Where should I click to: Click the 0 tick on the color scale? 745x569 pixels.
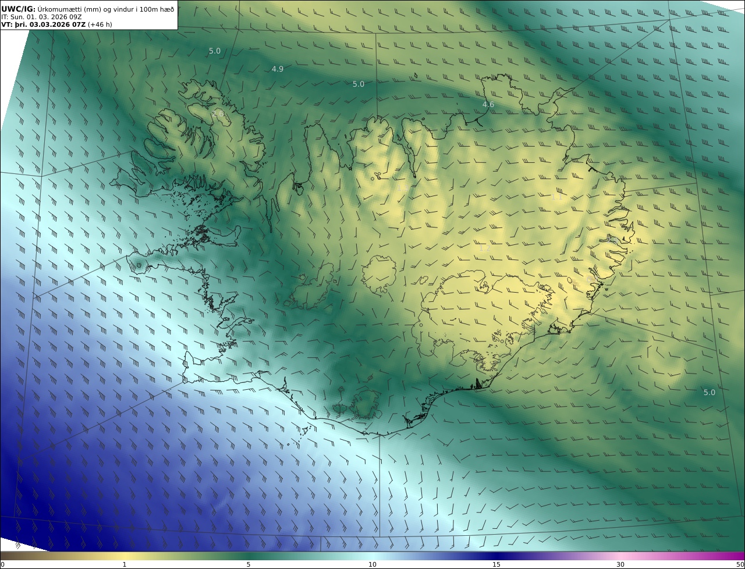(2, 564)
